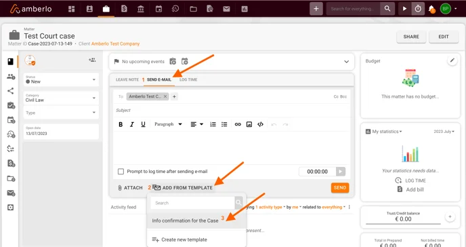Click the amberlo logo
Viewport: 466px width, 247px height.
tap(31, 9)
